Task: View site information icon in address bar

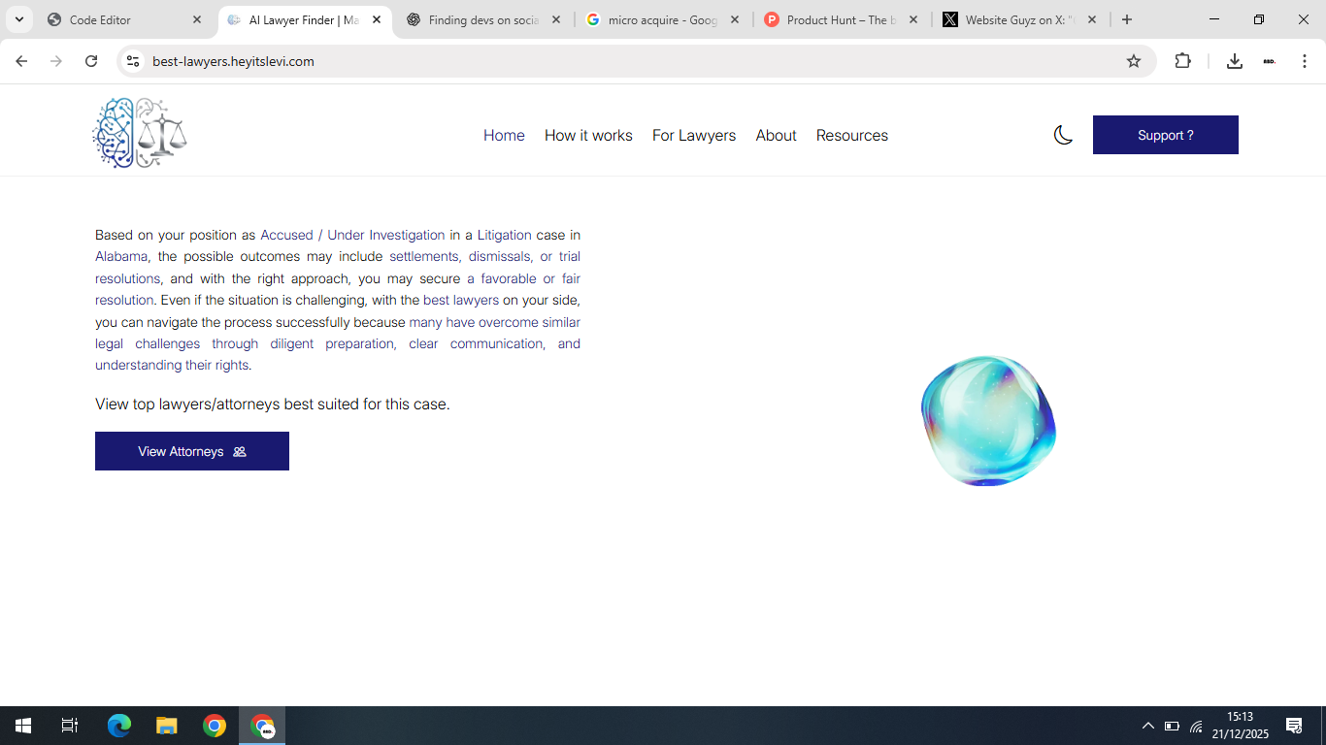Action: tap(133, 61)
